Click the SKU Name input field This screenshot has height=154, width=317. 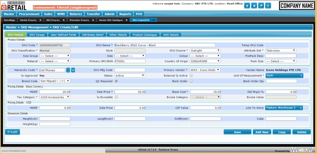(164, 45)
